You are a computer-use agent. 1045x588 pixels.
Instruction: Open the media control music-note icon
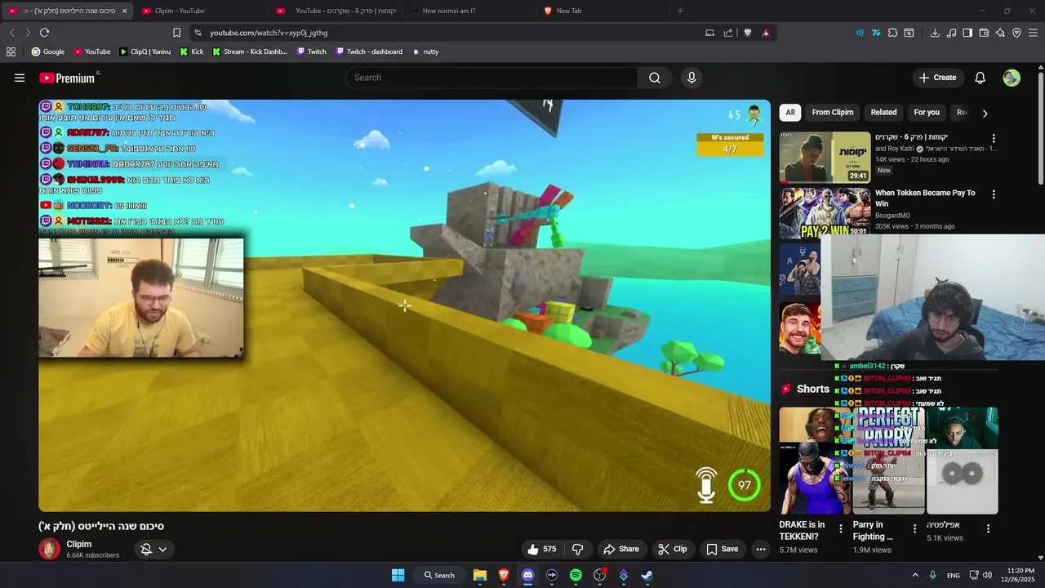coord(951,33)
